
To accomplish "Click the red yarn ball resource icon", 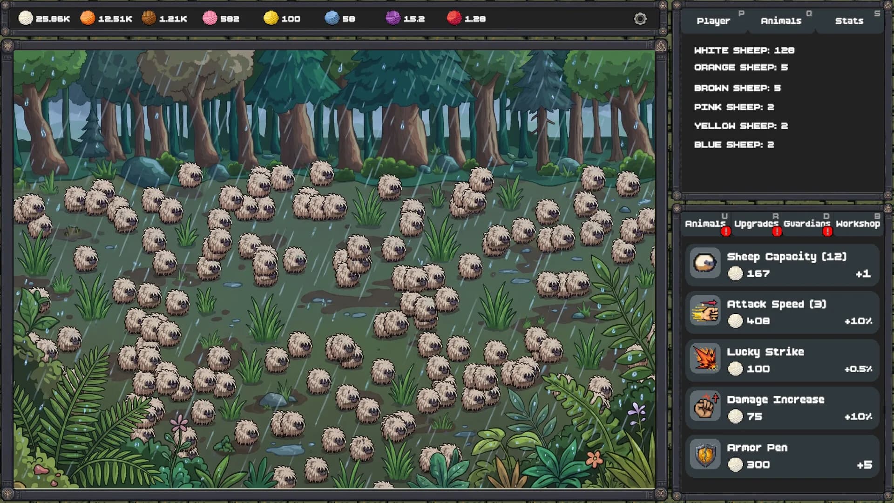I will tap(454, 18).
